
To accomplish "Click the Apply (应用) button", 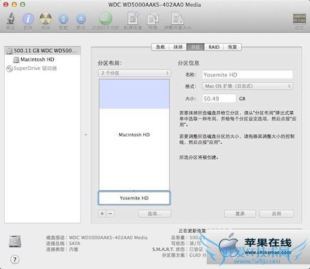I will click(276, 214).
